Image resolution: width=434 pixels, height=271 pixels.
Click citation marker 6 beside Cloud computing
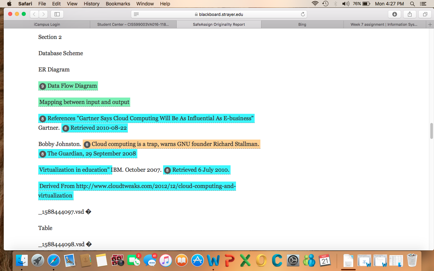(x=87, y=144)
